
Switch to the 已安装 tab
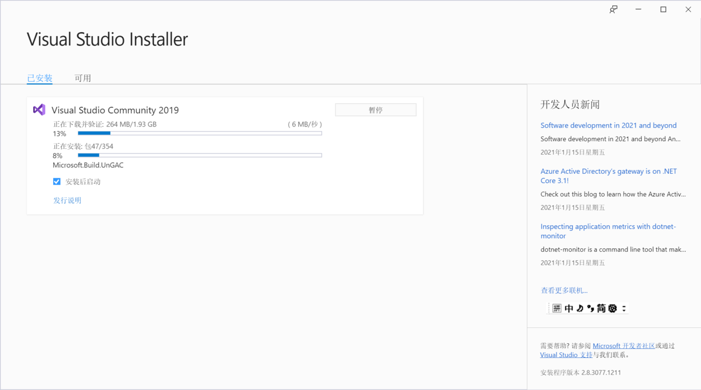point(40,78)
